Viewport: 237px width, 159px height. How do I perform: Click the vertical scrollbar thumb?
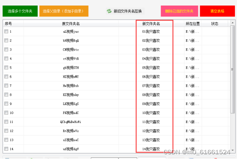click(x=232, y=69)
